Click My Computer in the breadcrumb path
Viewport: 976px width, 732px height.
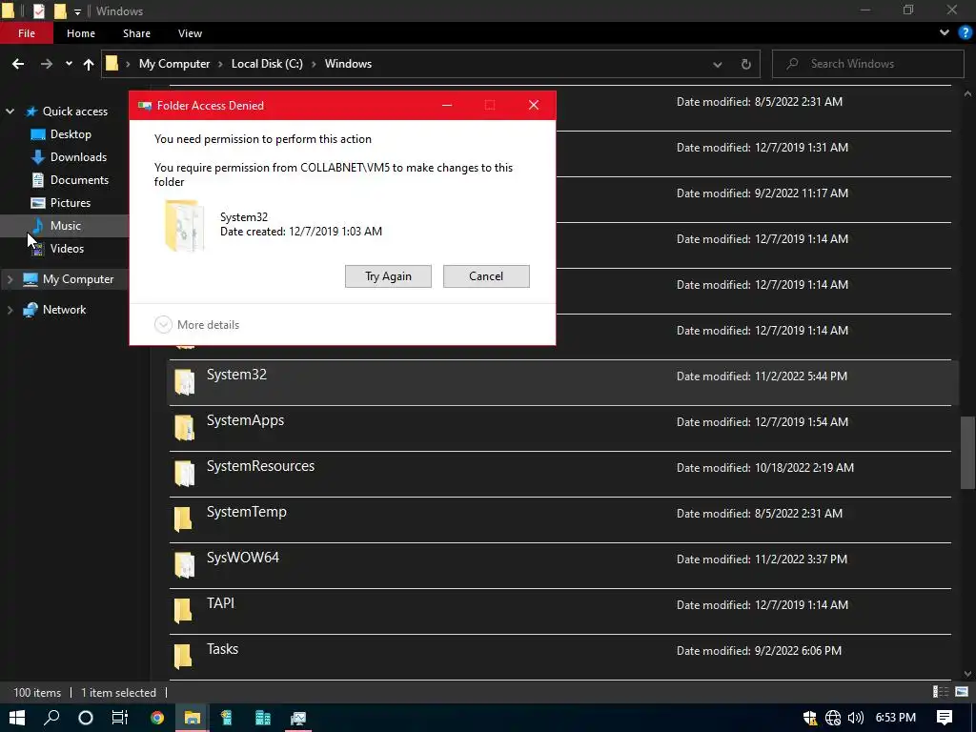[174, 64]
